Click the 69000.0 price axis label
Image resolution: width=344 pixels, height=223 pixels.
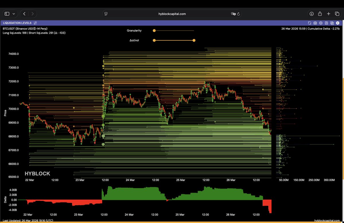(13, 123)
